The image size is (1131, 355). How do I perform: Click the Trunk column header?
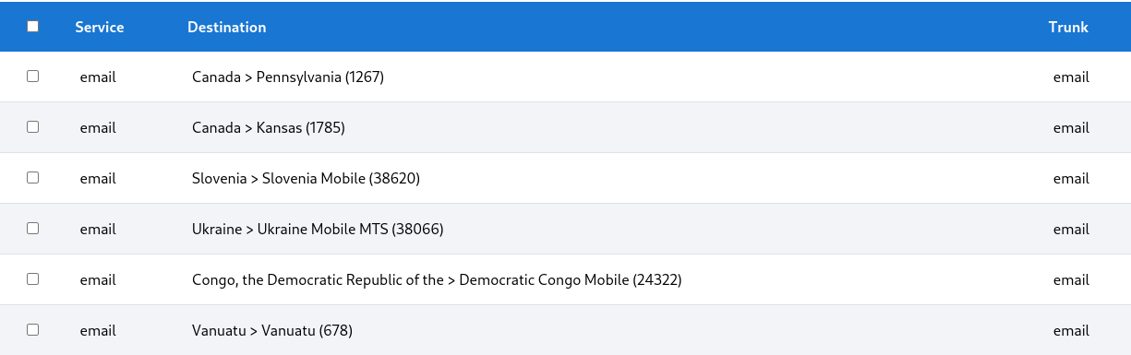click(1068, 27)
